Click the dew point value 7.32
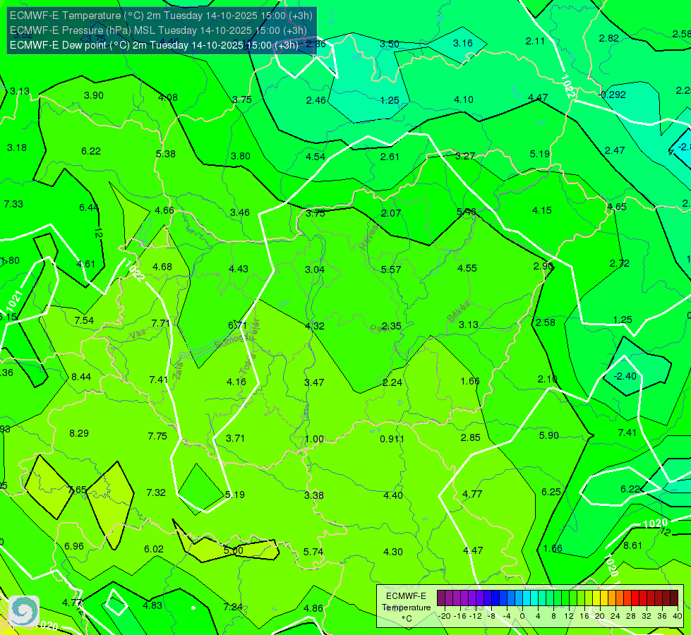The width and height of the screenshot is (691, 635). click(x=156, y=492)
